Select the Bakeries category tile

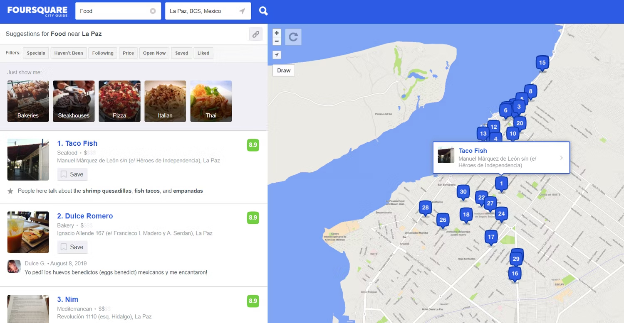[x=28, y=101]
